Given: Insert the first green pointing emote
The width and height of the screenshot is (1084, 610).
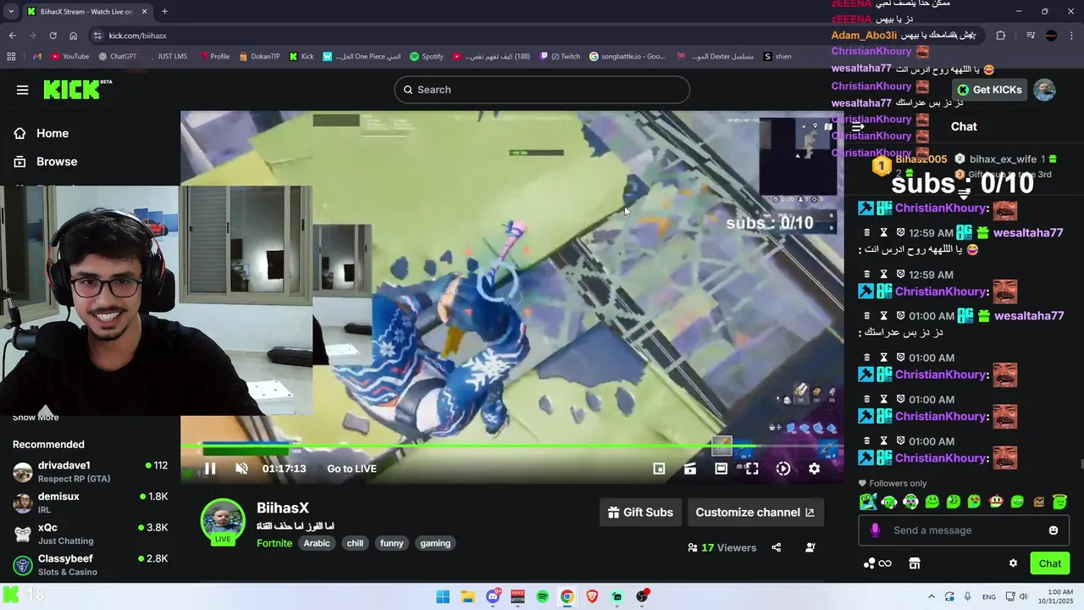Looking at the screenshot, I should (x=868, y=502).
